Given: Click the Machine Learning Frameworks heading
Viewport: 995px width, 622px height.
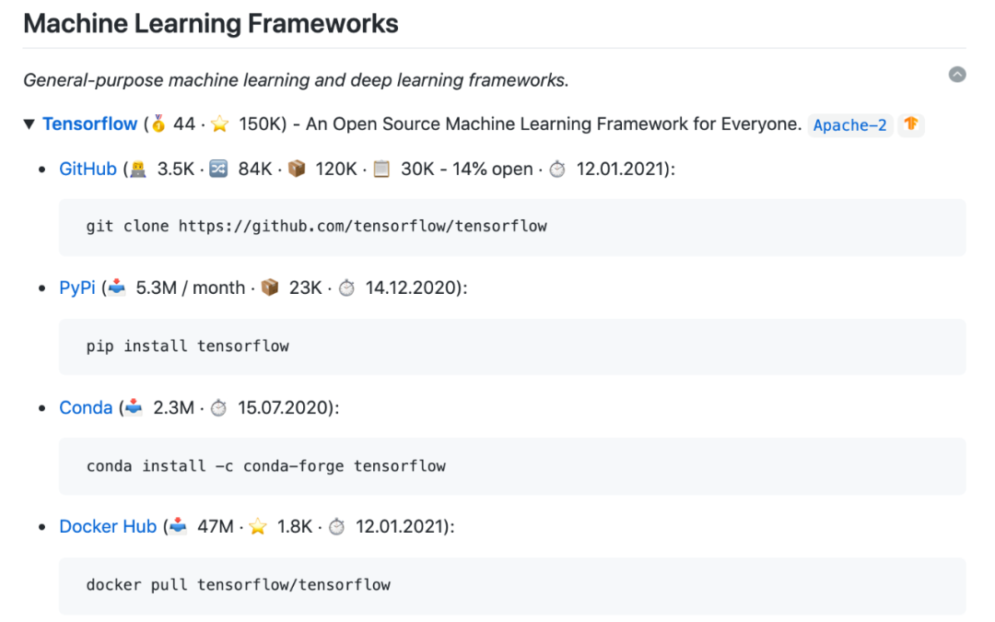Looking at the screenshot, I should (211, 23).
